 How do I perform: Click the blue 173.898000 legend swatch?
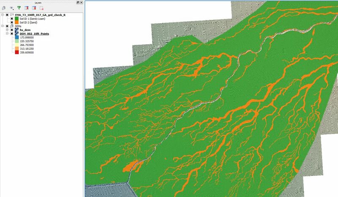click(x=16, y=38)
